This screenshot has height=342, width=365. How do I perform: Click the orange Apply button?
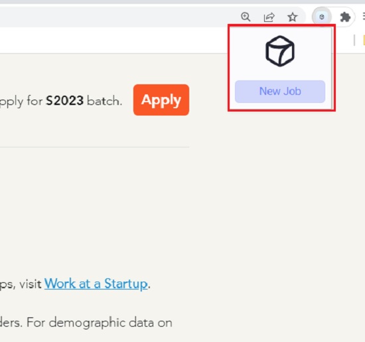[x=161, y=100]
